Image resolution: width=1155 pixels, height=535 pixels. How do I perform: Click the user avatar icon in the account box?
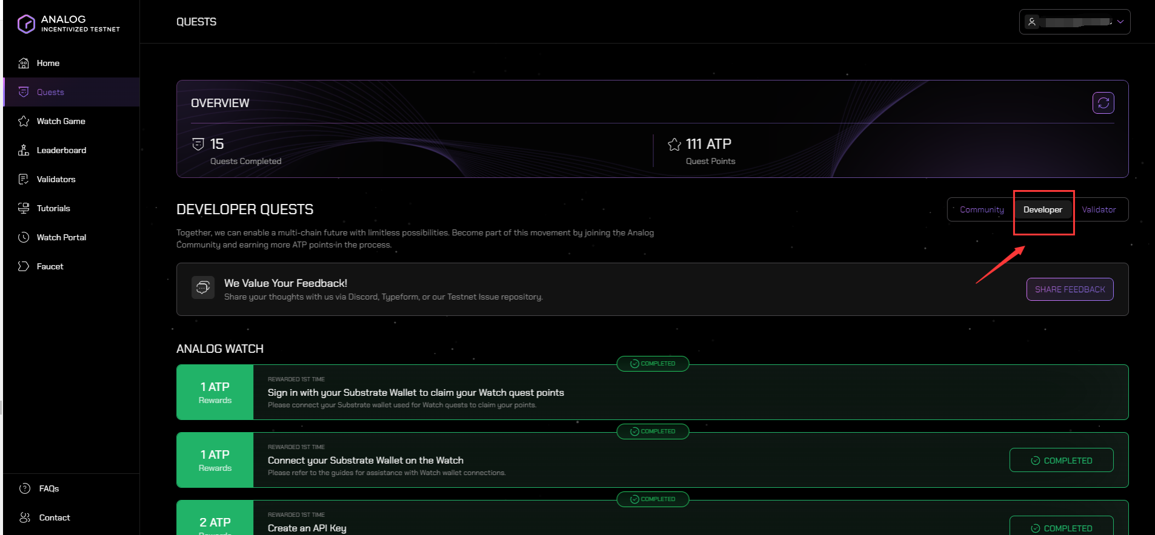(x=1032, y=22)
